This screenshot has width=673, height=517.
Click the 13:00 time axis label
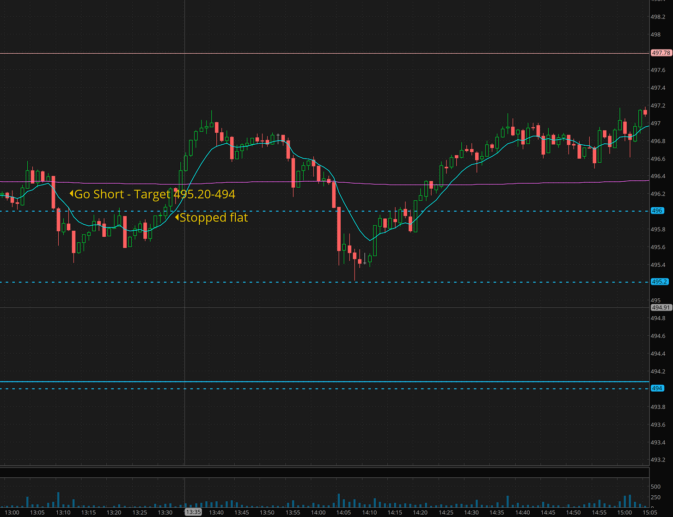point(12,512)
